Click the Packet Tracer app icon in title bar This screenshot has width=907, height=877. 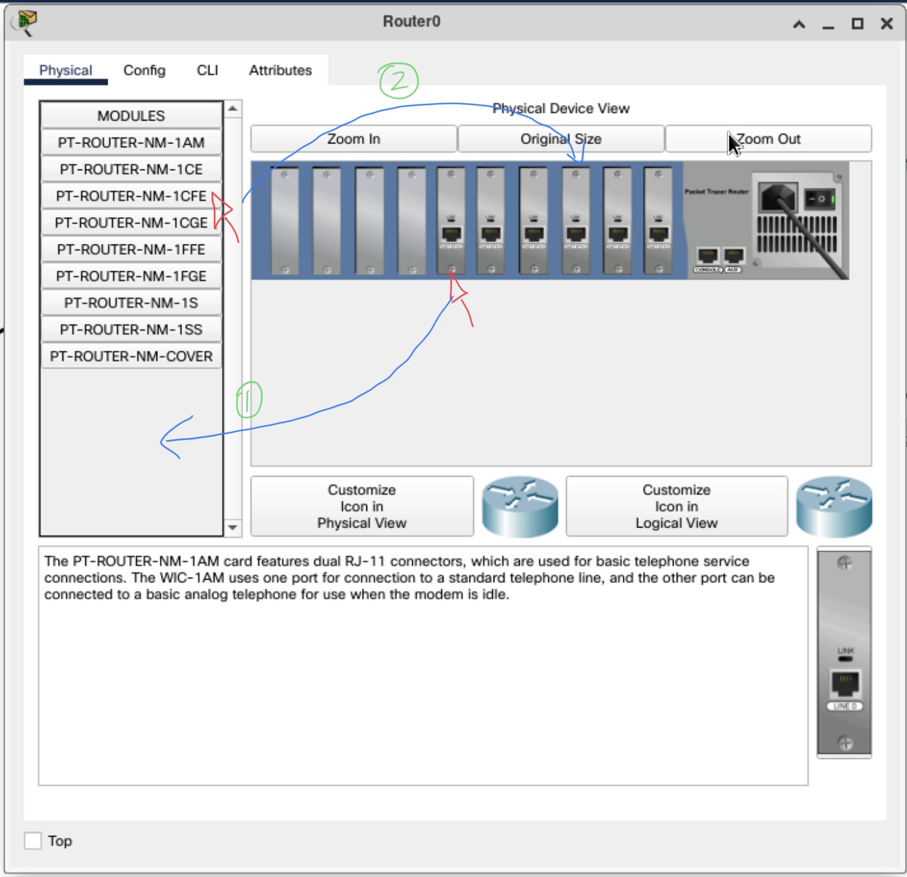[26, 23]
